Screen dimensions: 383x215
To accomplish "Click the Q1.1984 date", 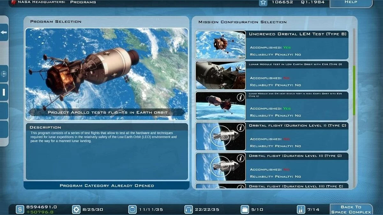I will [313, 2].
